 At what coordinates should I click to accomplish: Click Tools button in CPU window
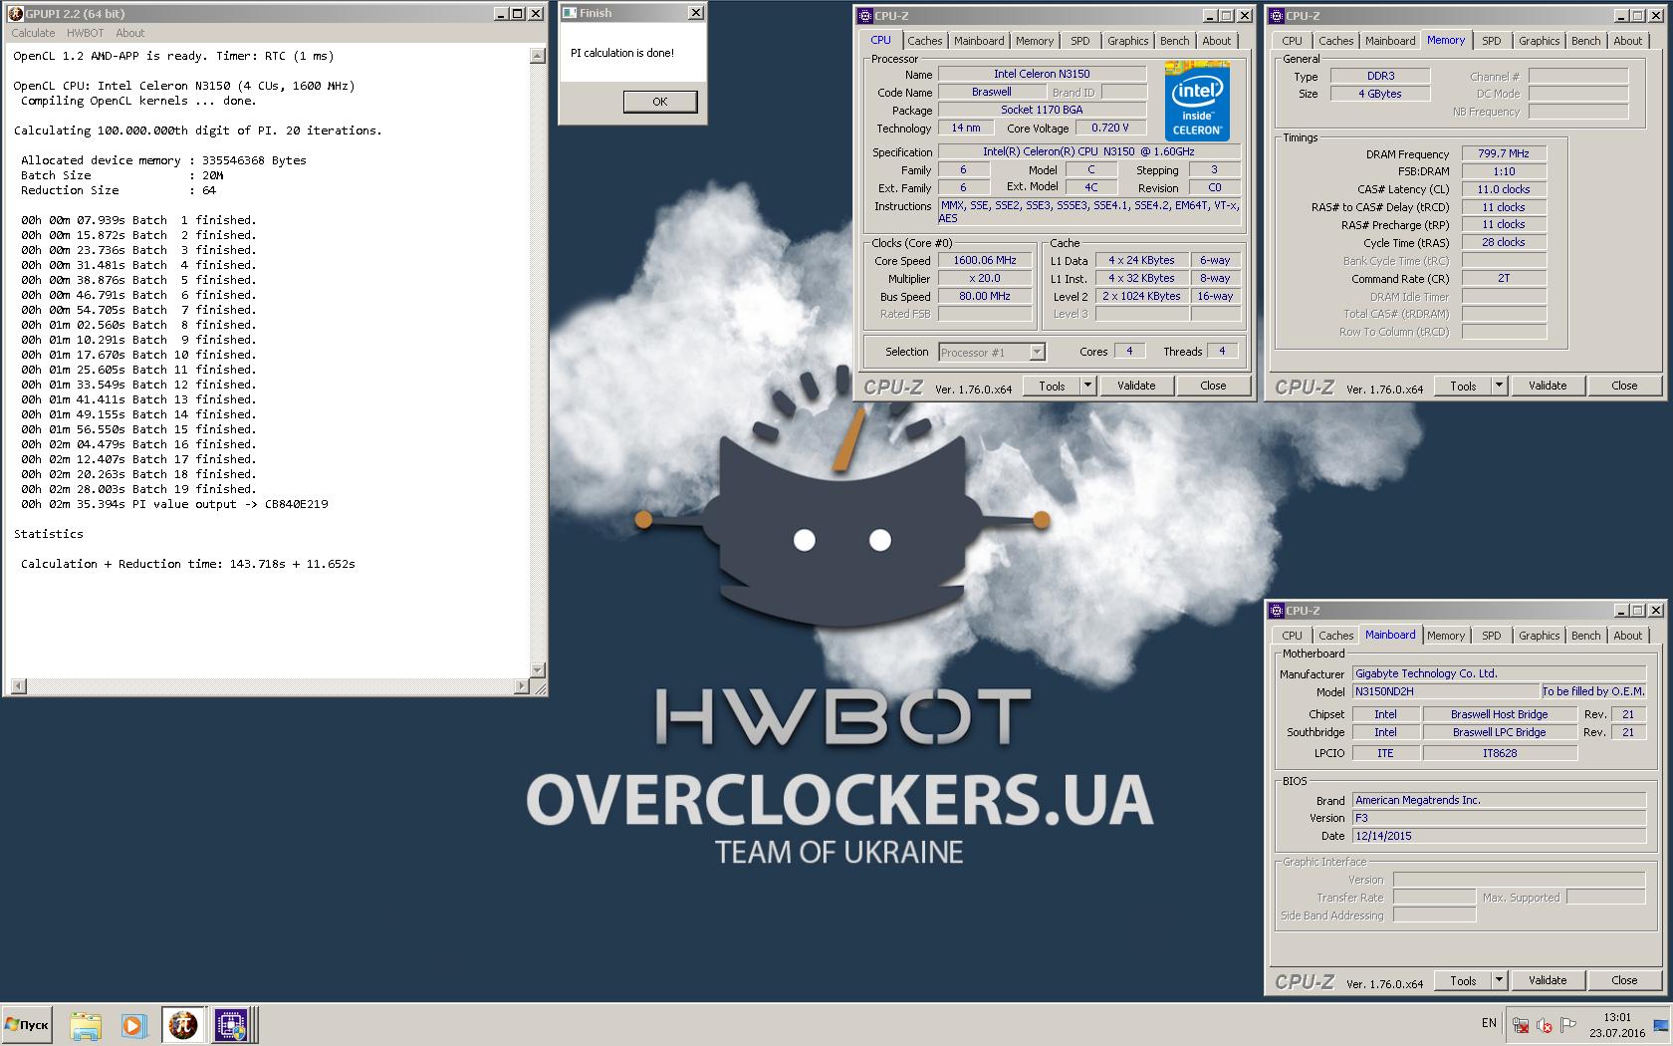pos(1052,386)
